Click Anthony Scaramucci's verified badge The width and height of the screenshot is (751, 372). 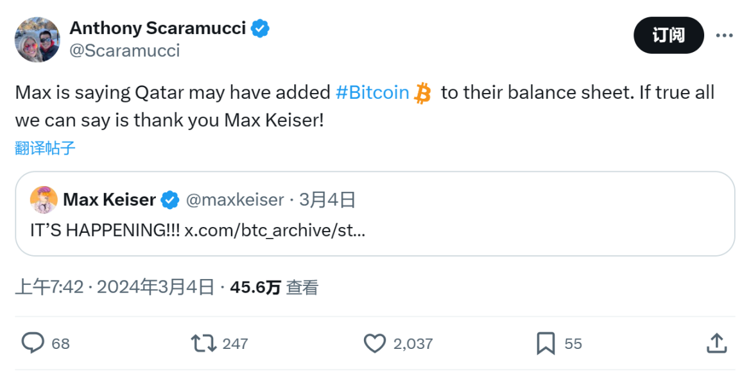pos(259,28)
